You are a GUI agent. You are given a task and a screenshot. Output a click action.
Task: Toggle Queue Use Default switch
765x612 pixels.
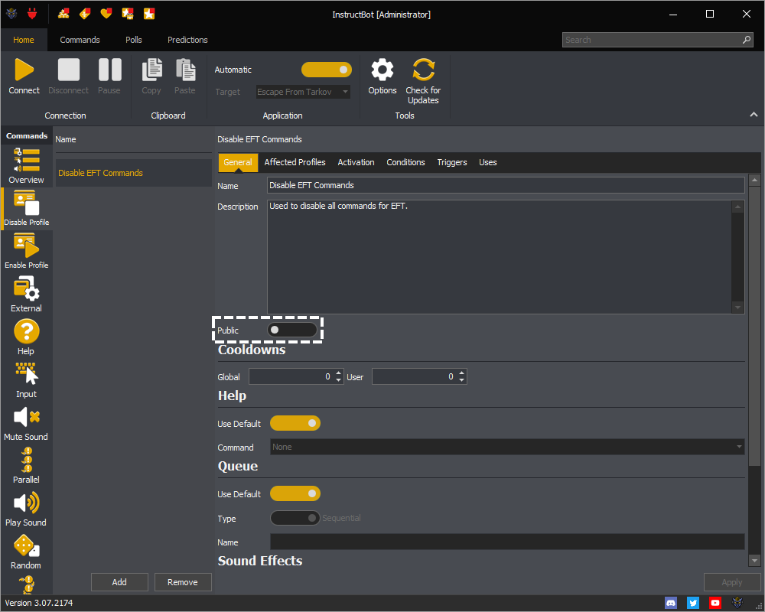(x=295, y=493)
